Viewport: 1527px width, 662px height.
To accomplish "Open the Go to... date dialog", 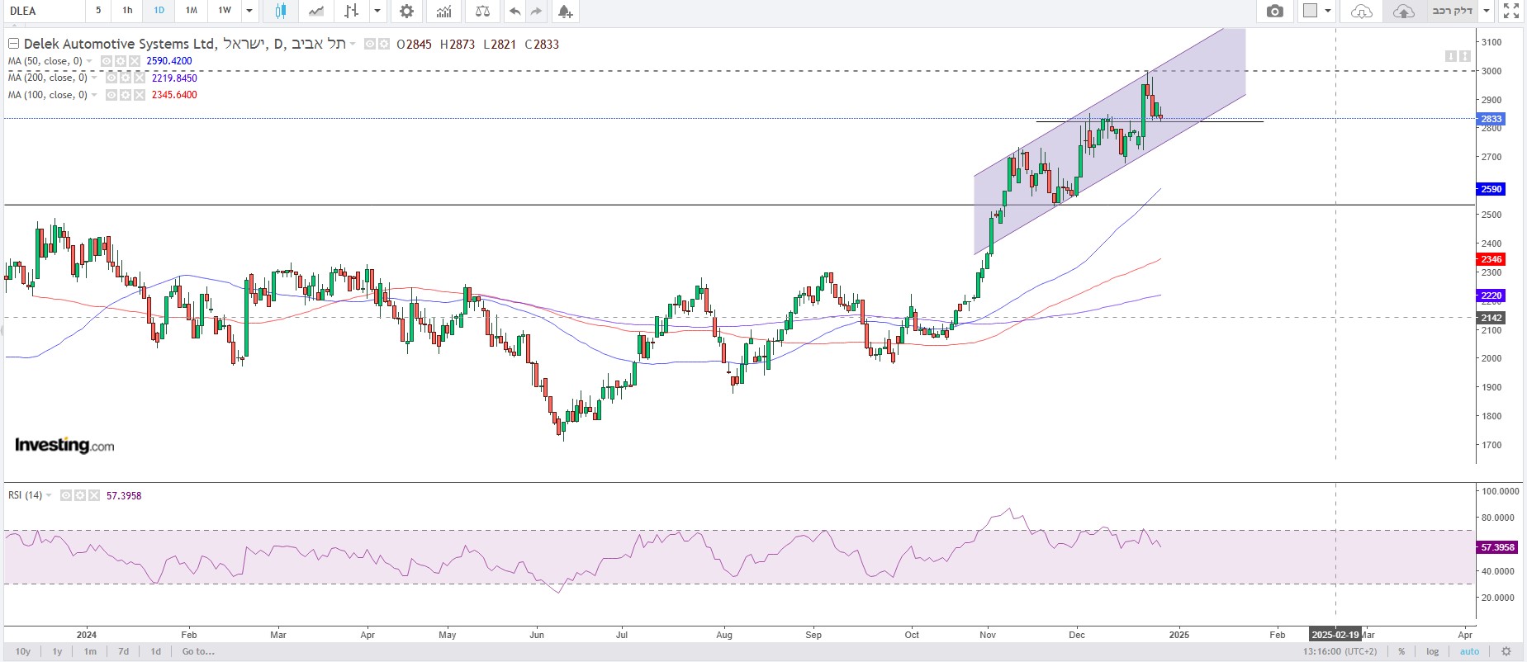I will pos(198,651).
